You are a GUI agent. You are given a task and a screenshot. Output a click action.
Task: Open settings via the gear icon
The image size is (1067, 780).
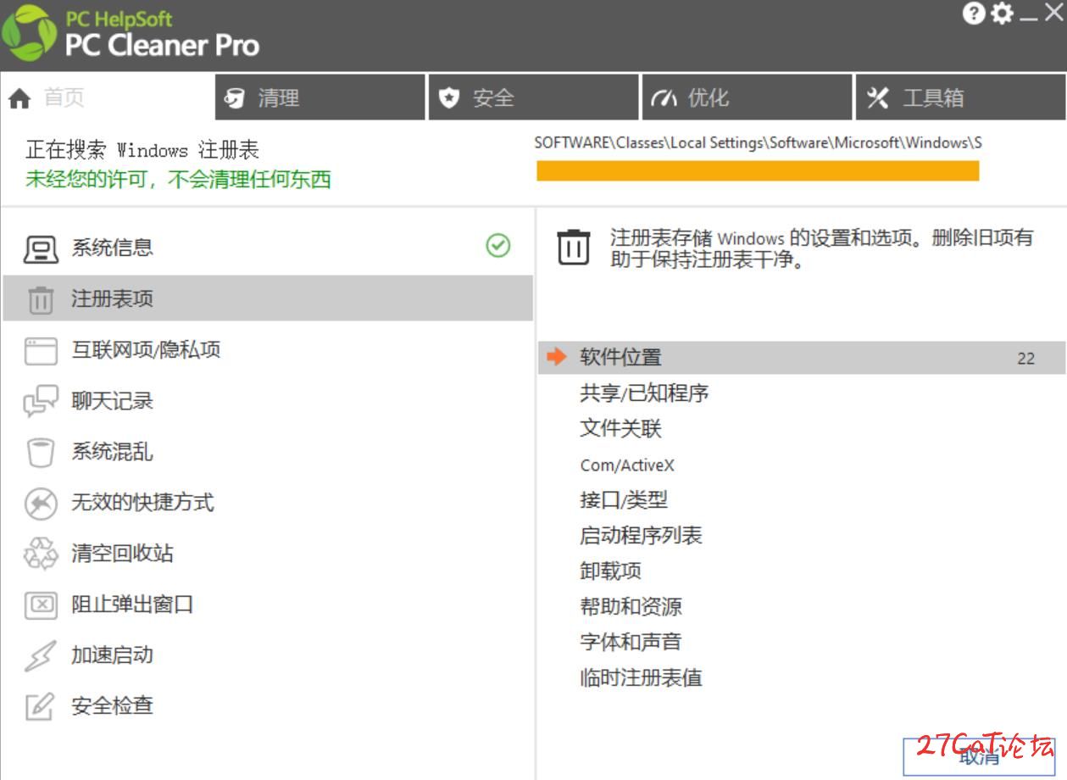pyautogui.click(x=1002, y=14)
